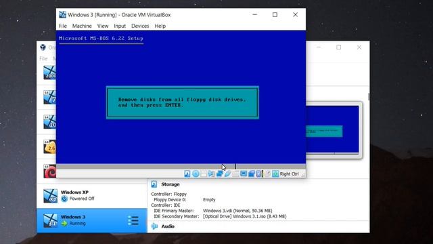Open the Input menu
Viewport: 433px width, 244px height.
click(x=120, y=26)
